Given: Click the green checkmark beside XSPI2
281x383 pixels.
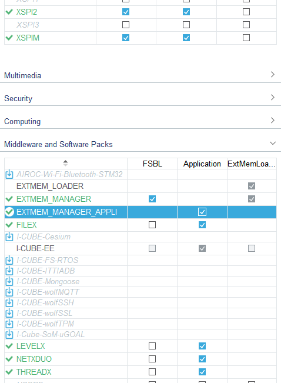Looking at the screenshot, I should [9, 12].
